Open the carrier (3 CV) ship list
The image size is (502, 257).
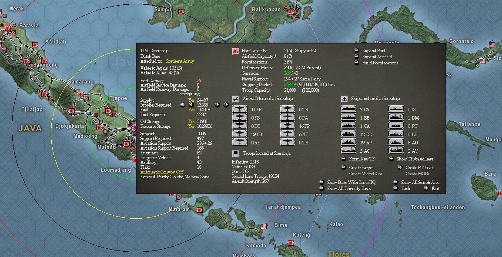point(348,110)
